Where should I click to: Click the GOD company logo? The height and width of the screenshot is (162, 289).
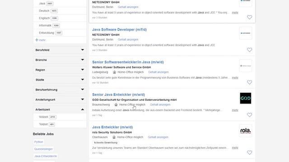[x=246, y=98]
